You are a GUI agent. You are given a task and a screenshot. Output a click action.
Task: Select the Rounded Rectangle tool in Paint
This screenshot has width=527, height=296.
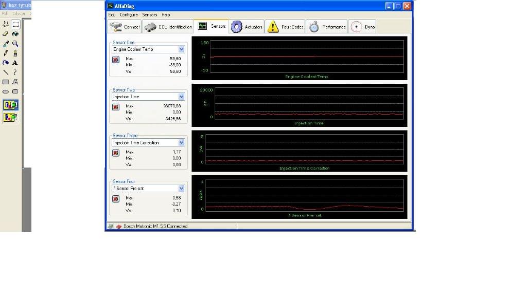click(15, 91)
